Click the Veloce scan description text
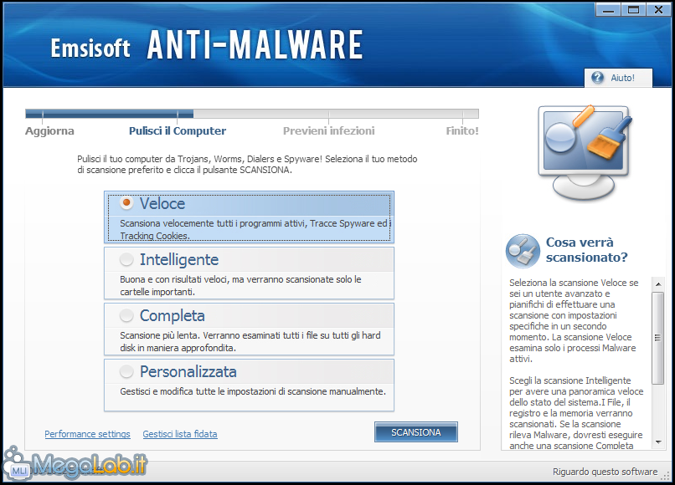This screenshot has height=485, width=675. (254, 229)
